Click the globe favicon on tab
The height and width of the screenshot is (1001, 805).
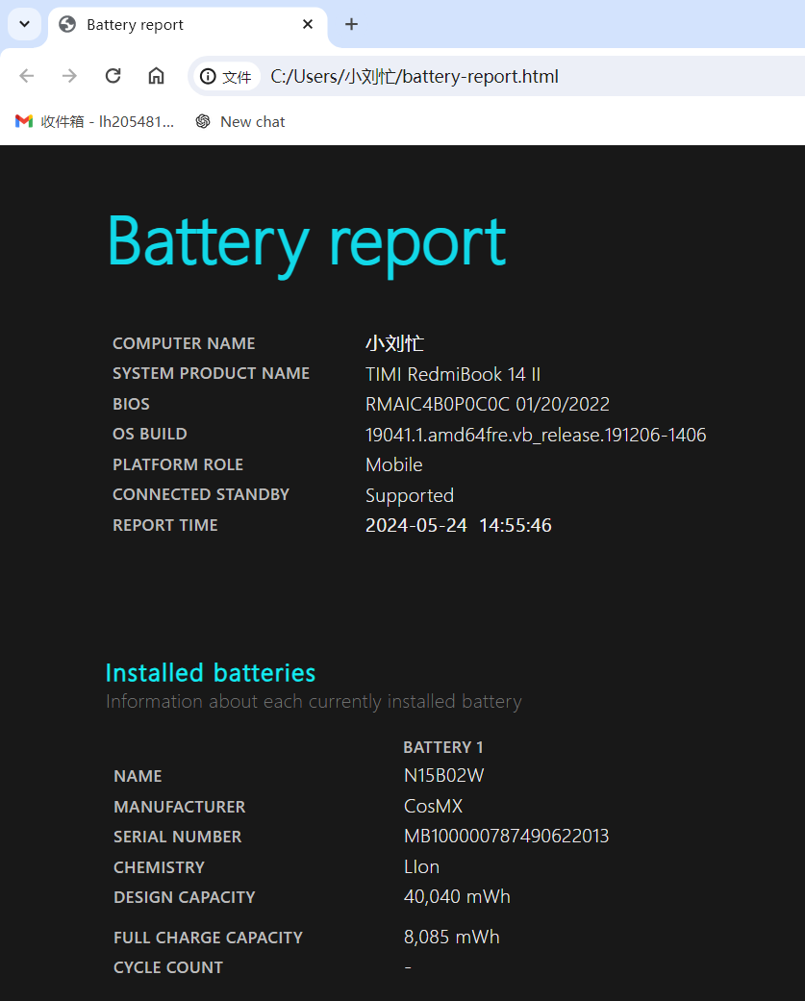tap(67, 24)
